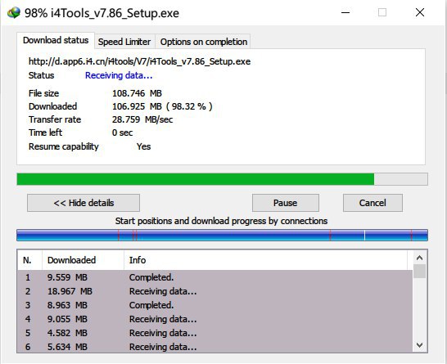Click the Info column header
This screenshot has width=447, height=364.
click(266, 260)
